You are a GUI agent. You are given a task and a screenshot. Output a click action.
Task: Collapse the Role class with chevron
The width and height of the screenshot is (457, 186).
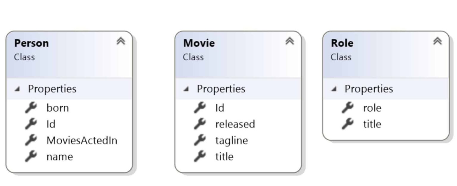pos(437,41)
